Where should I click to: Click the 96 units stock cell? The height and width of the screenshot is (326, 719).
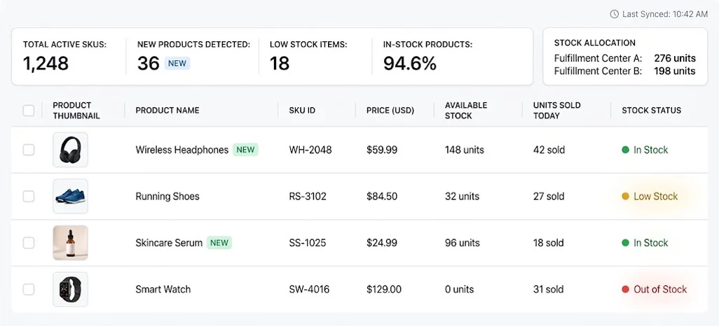463,243
